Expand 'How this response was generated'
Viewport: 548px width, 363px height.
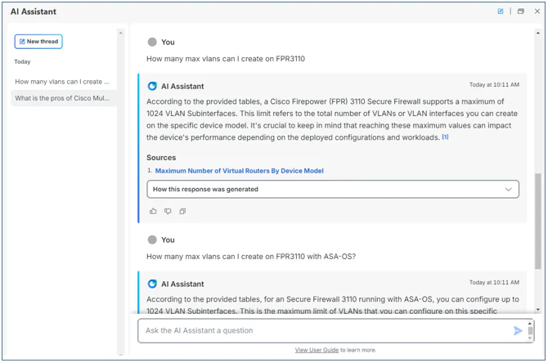[333, 190]
